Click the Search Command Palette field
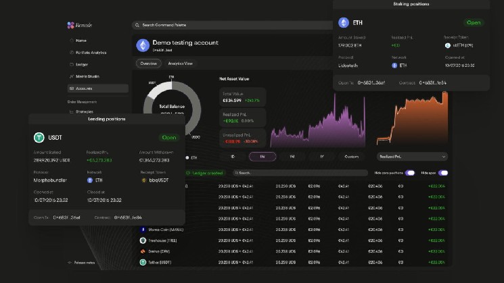This screenshot has height=283, width=504. pos(232,25)
